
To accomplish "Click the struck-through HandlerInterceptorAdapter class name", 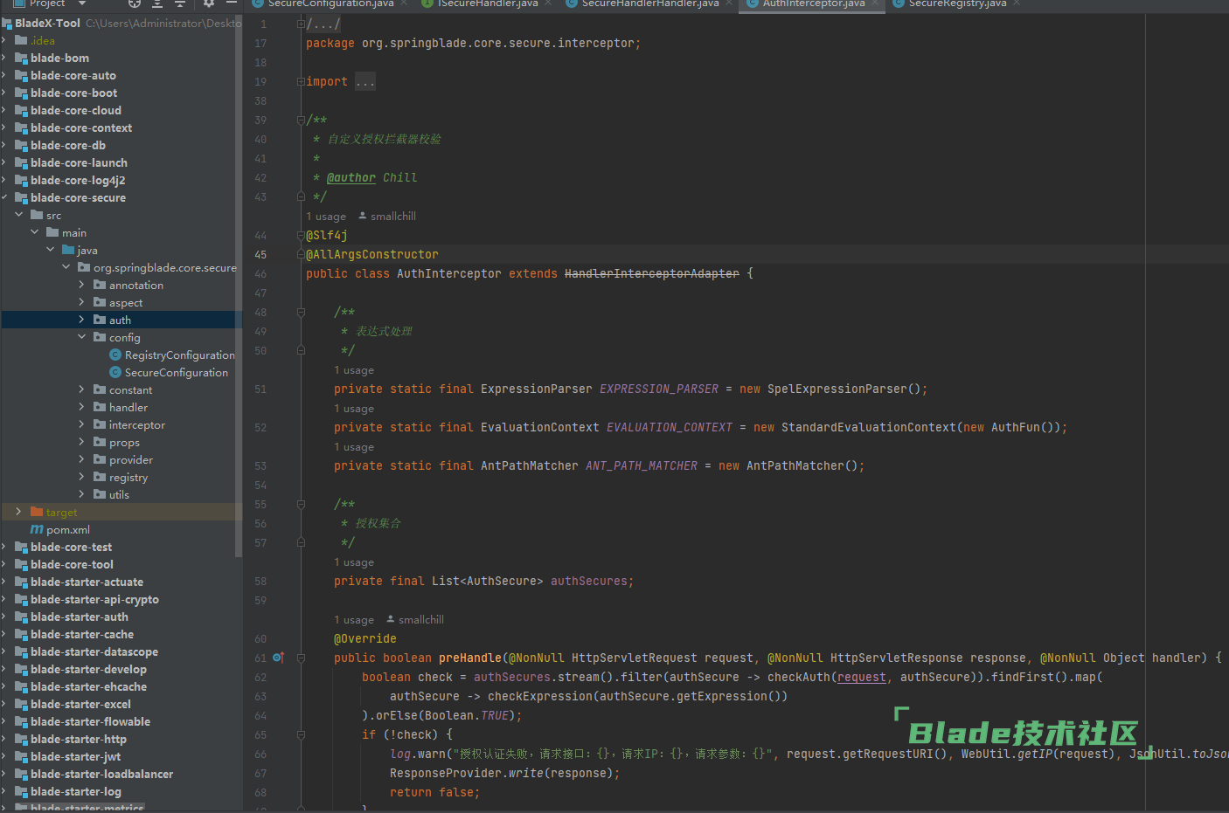I will click(652, 273).
